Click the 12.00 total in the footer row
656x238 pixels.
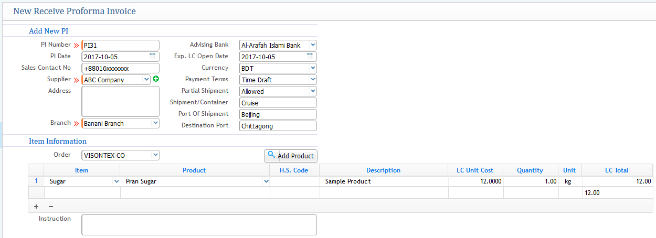coord(617,193)
